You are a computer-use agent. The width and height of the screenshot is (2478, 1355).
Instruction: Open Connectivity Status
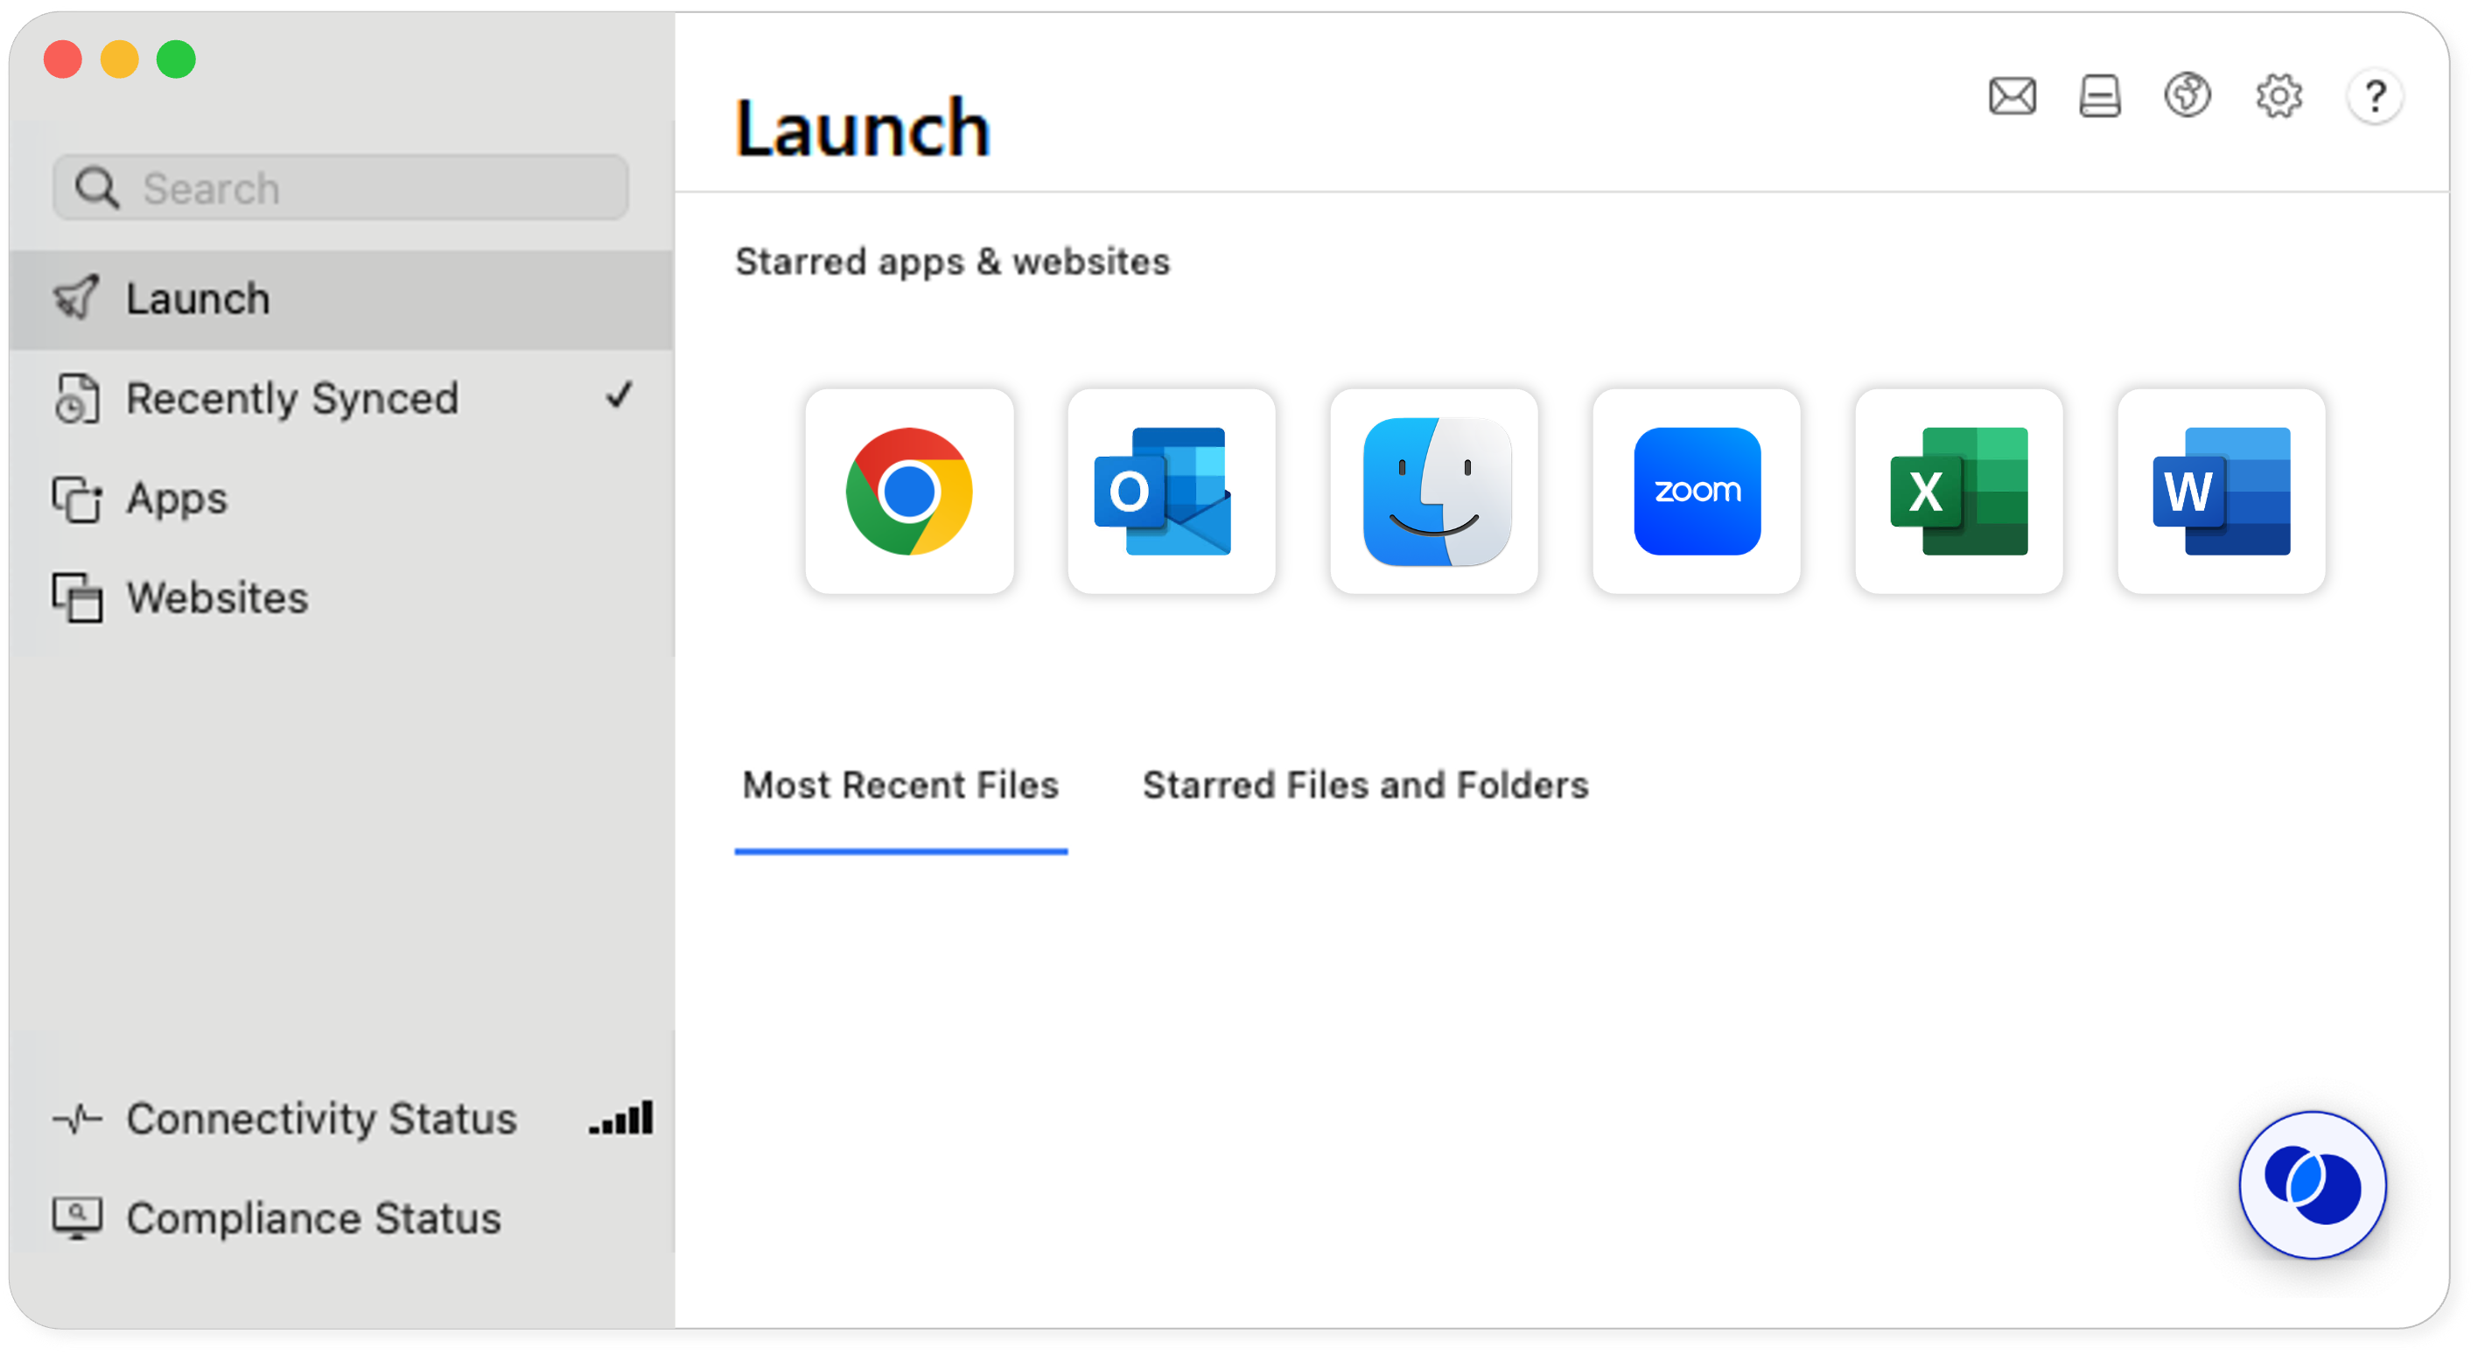(341, 1120)
